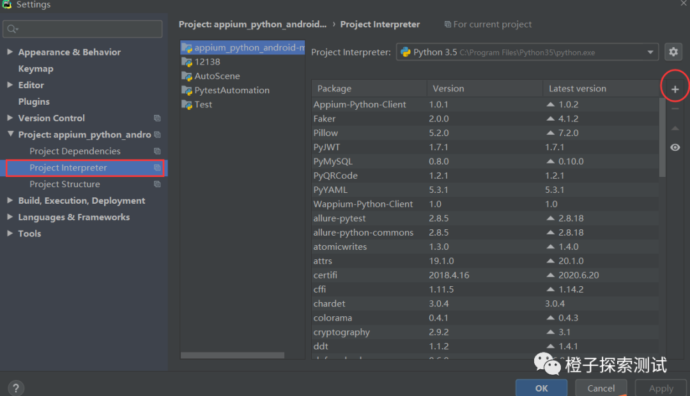
Task: Click the Apply button
Action: tap(661, 388)
